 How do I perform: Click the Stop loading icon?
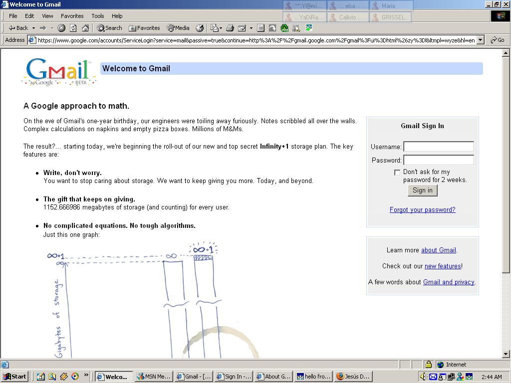[61, 28]
